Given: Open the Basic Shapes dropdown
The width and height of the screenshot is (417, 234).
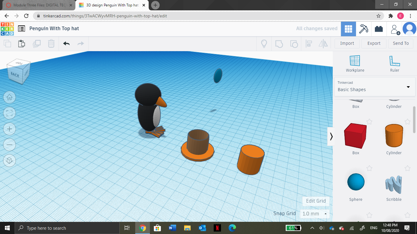Looking at the screenshot, I should [375, 87].
